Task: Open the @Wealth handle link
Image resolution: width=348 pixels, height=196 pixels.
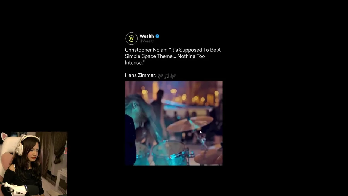Action: click(x=147, y=41)
